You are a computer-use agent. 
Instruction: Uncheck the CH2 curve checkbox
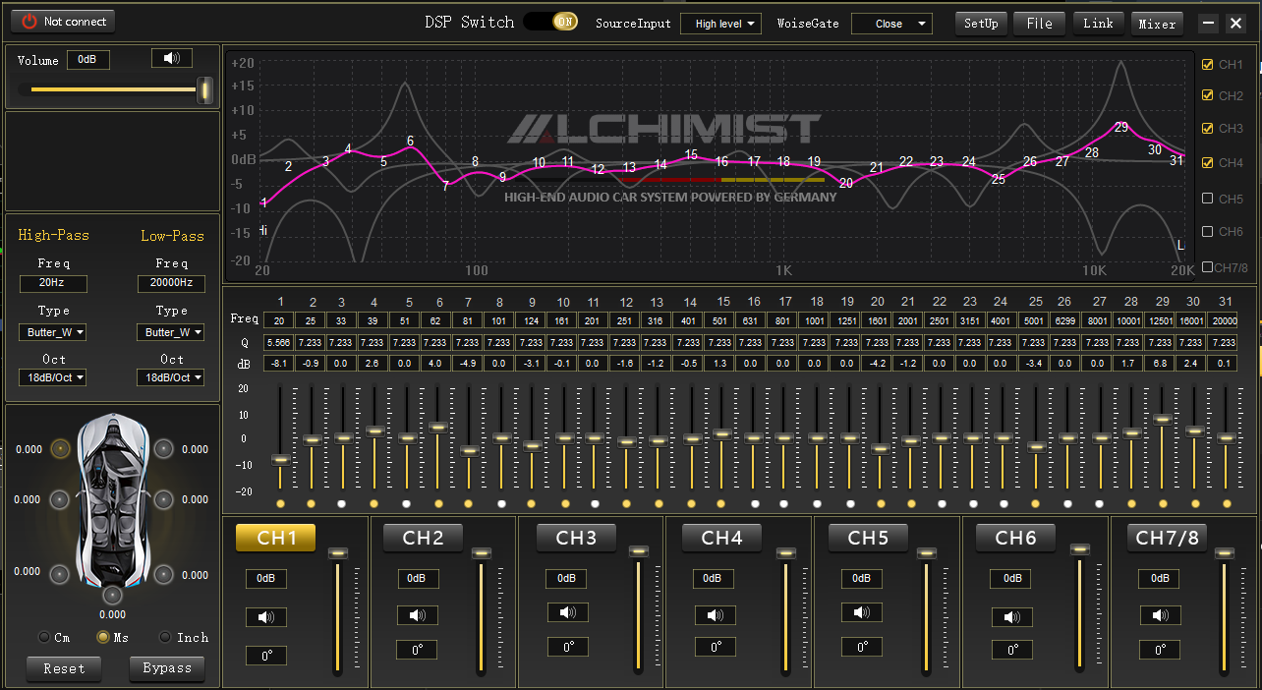click(1208, 96)
